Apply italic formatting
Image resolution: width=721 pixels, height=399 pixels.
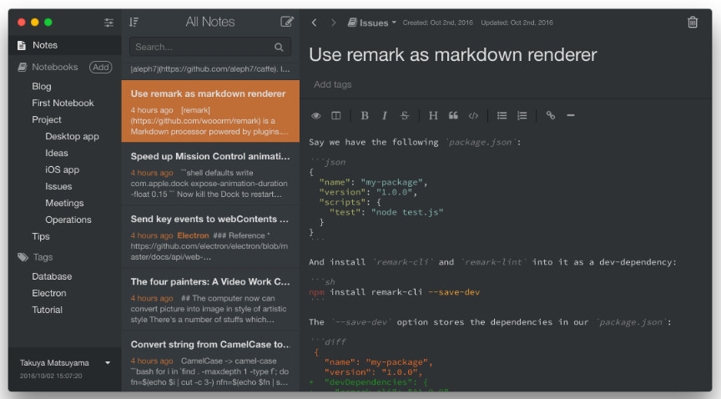pos(385,115)
